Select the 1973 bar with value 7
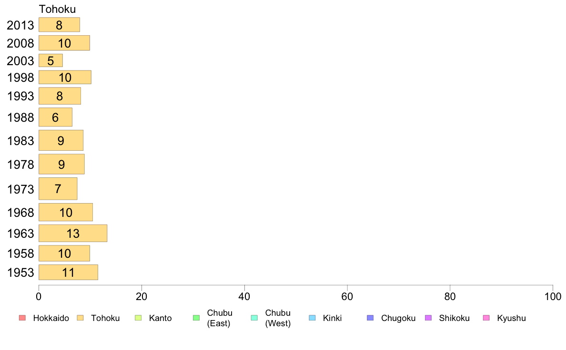Image resolution: width=566 pixels, height=350 pixels. 58,188
